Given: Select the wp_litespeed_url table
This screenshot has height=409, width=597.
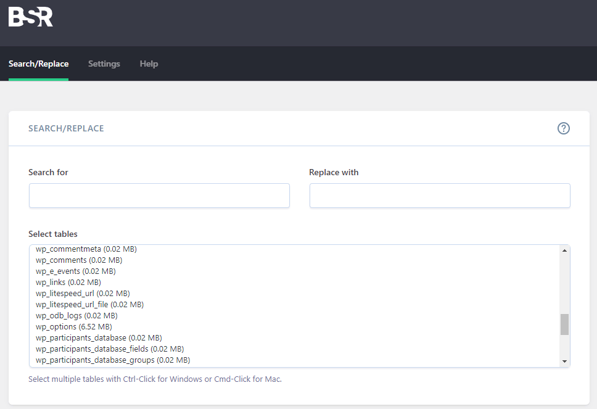Looking at the screenshot, I should coord(294,293).
